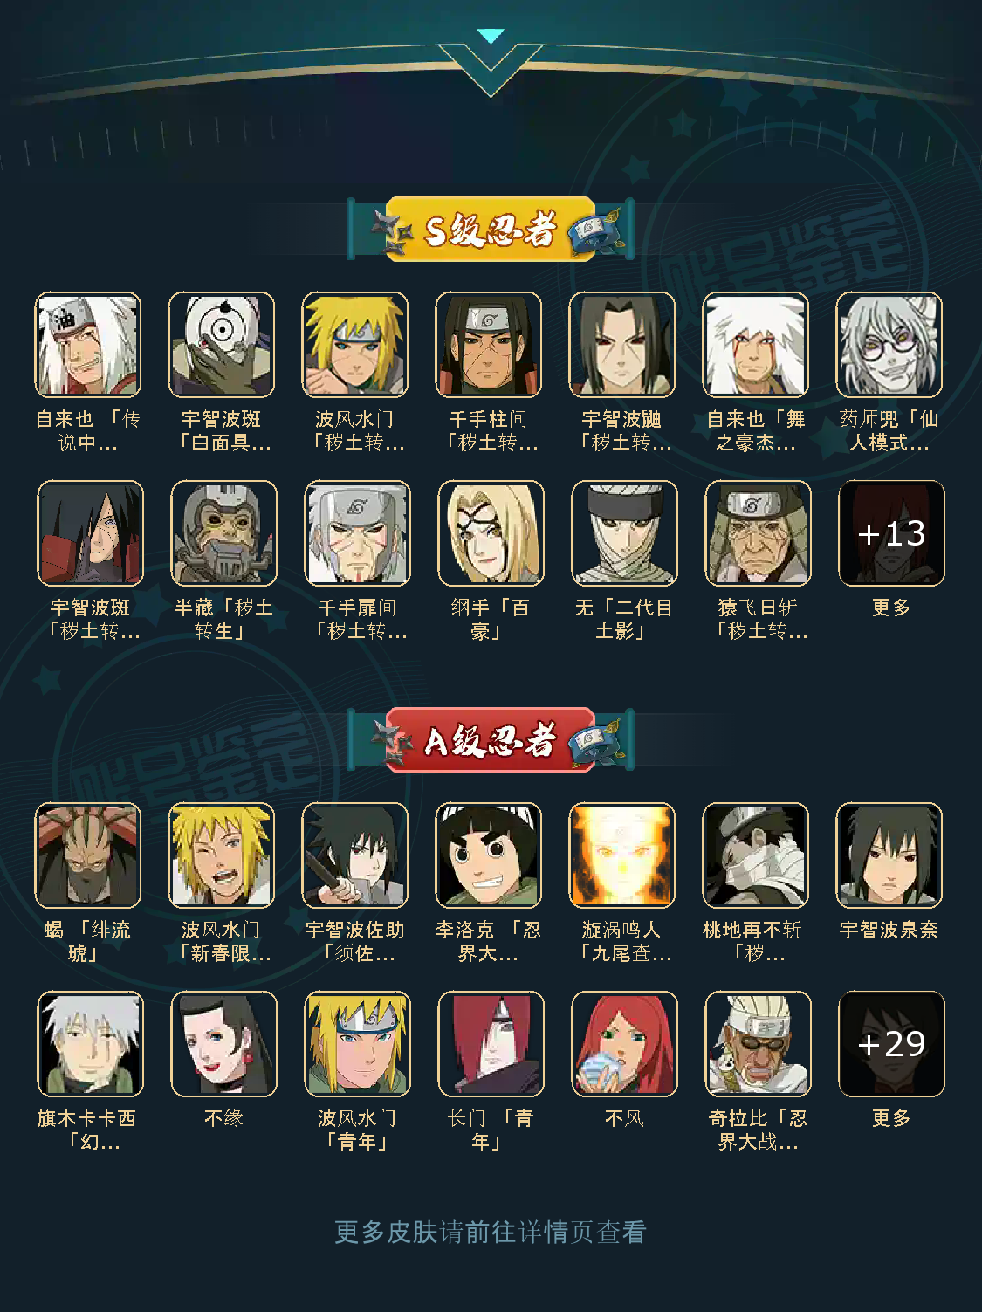Select the 蝎「绯流琥」thumbnail
This screenshot has height=1312, width=982.
[x=88, y=855]
